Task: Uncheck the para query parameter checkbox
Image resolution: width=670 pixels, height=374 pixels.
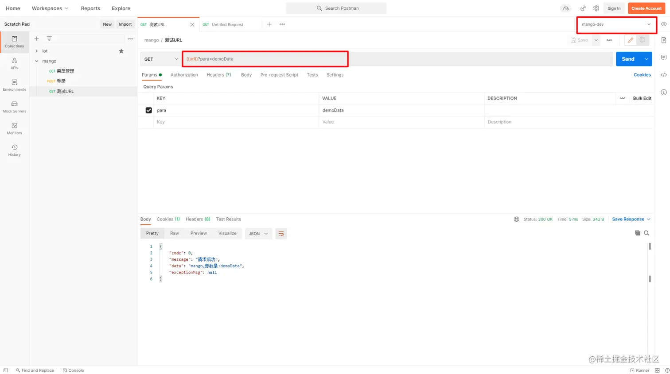Action: point(149,110)
